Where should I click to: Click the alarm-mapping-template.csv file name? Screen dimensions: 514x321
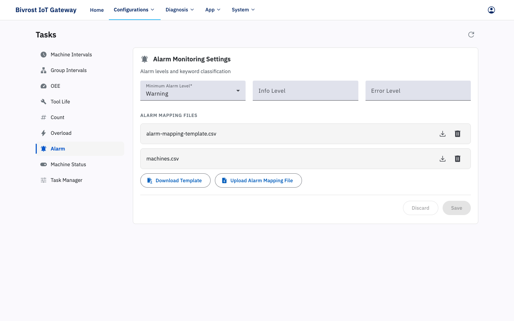[181, 134]
